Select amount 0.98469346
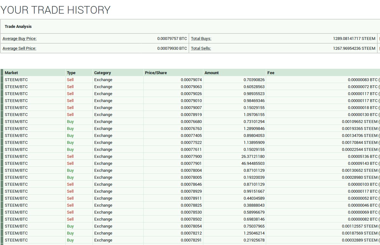 tap(254, 101)
